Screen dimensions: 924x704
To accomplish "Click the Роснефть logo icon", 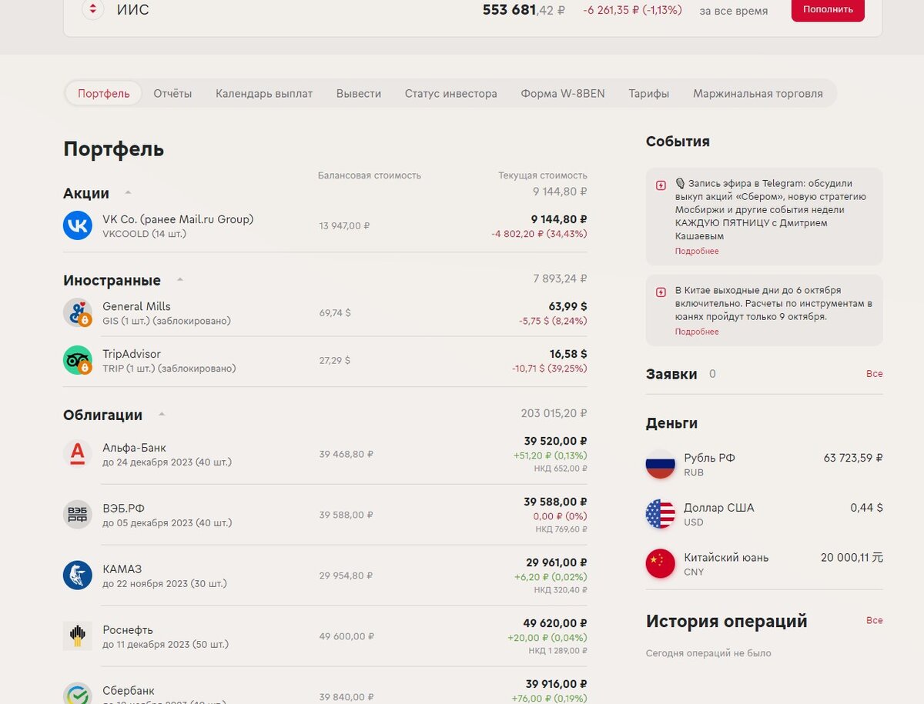I will pyautogui.click(x=78, y=636).
